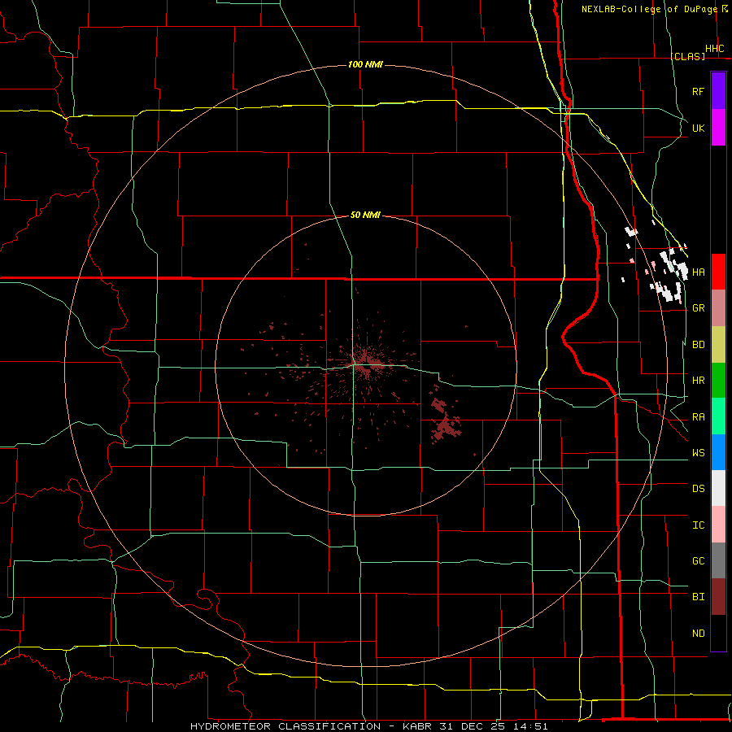Click the white DS legend swatch
The width and height of the screenshot is (732, 732).
click(x=718, y=488)
